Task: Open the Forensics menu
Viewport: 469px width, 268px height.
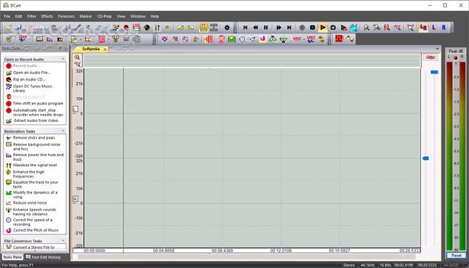Action: [x=66, y=16]
